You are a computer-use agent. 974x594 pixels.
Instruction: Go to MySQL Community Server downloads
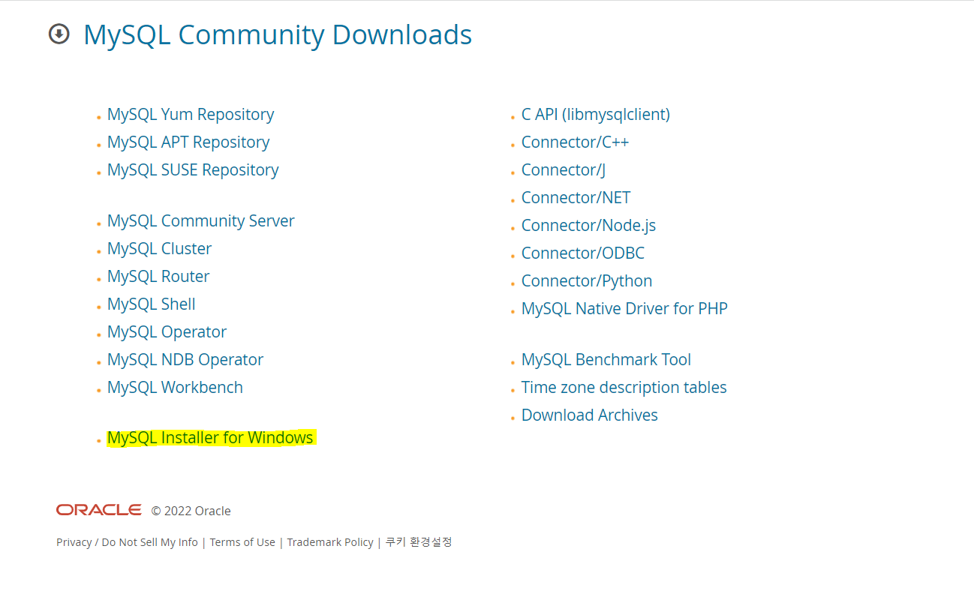click(x=201, y=221)
